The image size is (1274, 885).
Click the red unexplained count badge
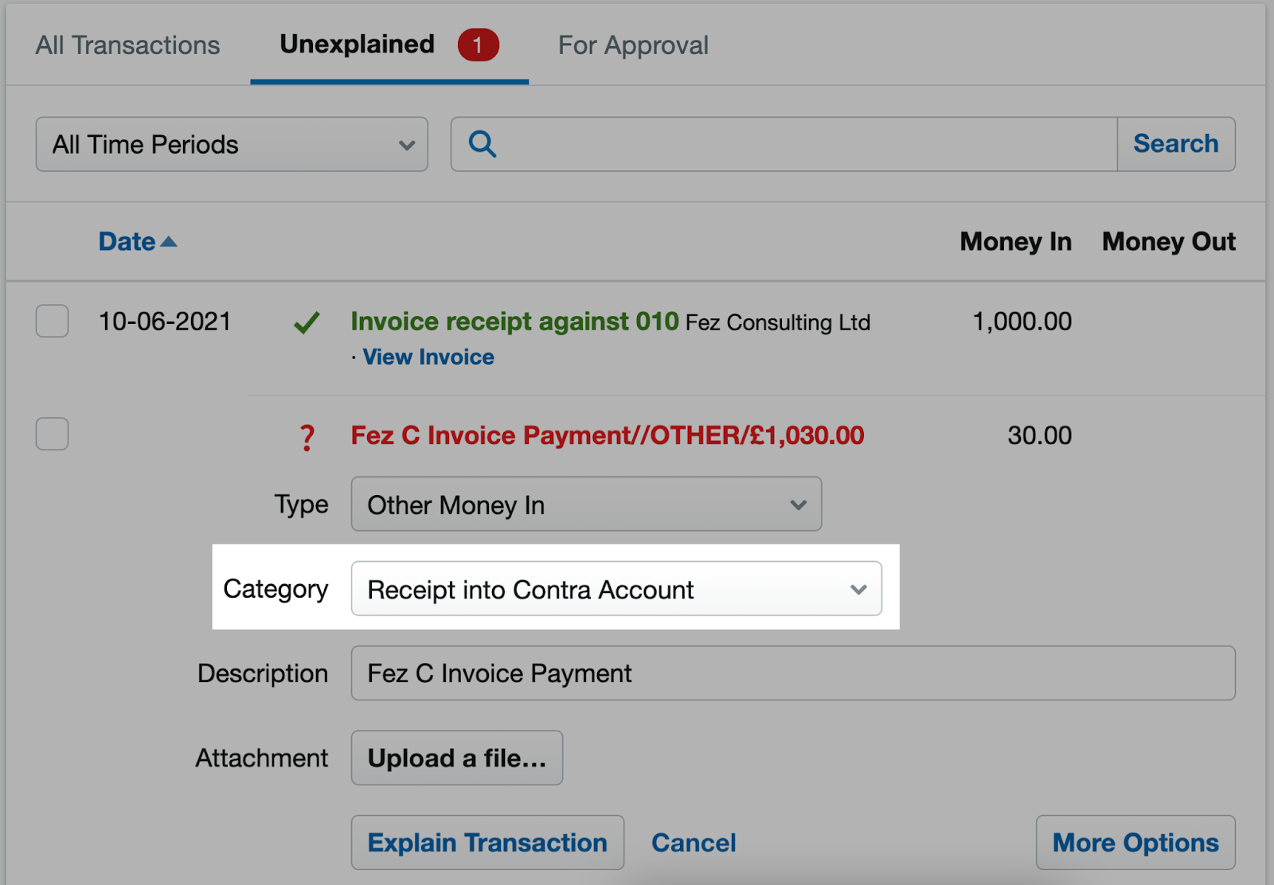click(478, 45)
